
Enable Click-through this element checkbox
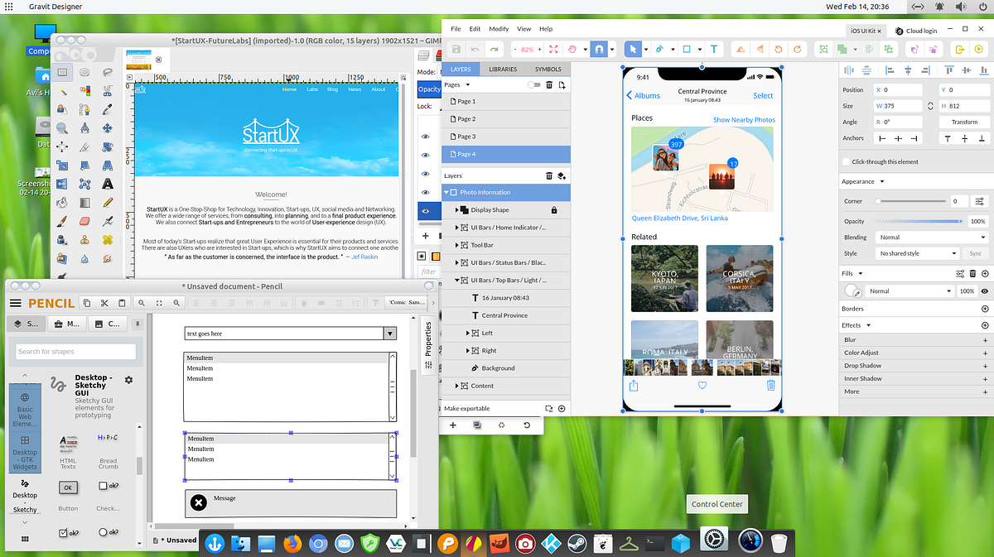846,161
